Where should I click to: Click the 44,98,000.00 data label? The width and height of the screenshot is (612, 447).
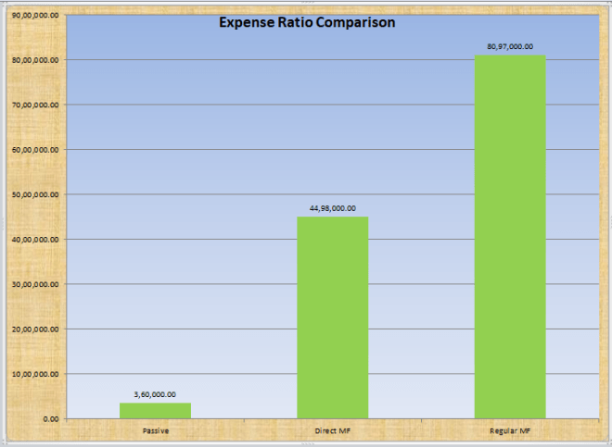tap(332, 208)
